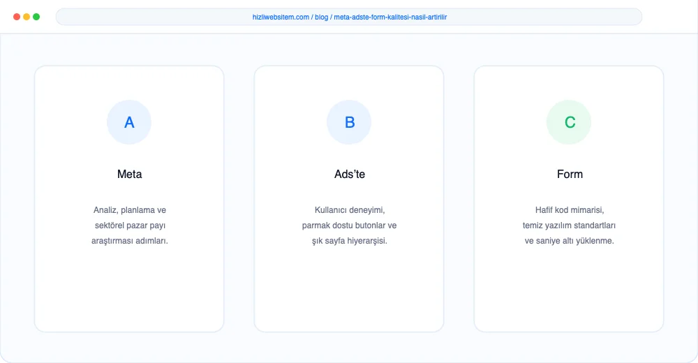Click the line 'Kullanıcı deneyimi,'
Screen dimensions: 698x363
350,210
